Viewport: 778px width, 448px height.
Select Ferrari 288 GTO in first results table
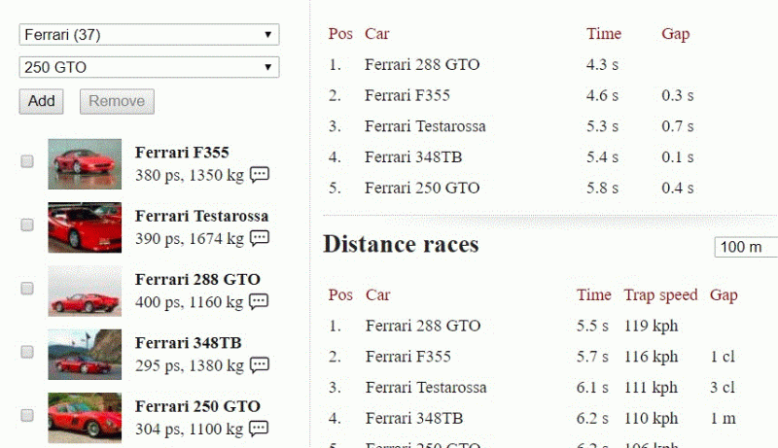tap(422, 64)
